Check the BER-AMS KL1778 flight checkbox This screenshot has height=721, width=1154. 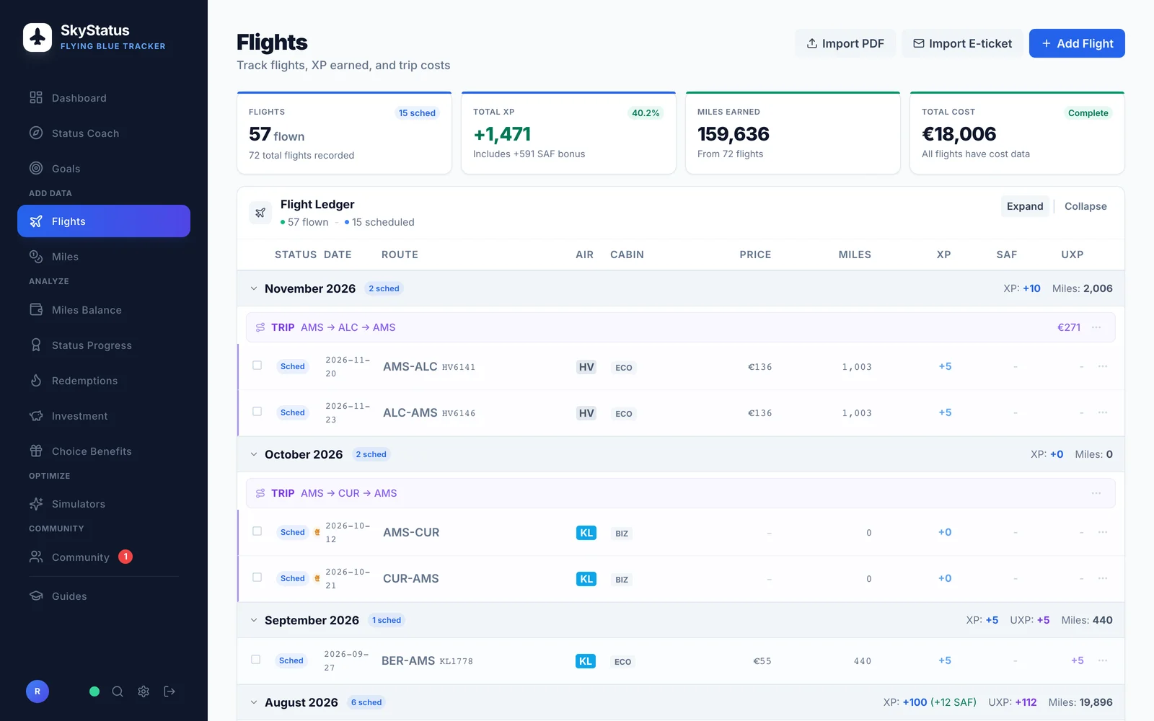pyautogui.click(x=255, y=660)
